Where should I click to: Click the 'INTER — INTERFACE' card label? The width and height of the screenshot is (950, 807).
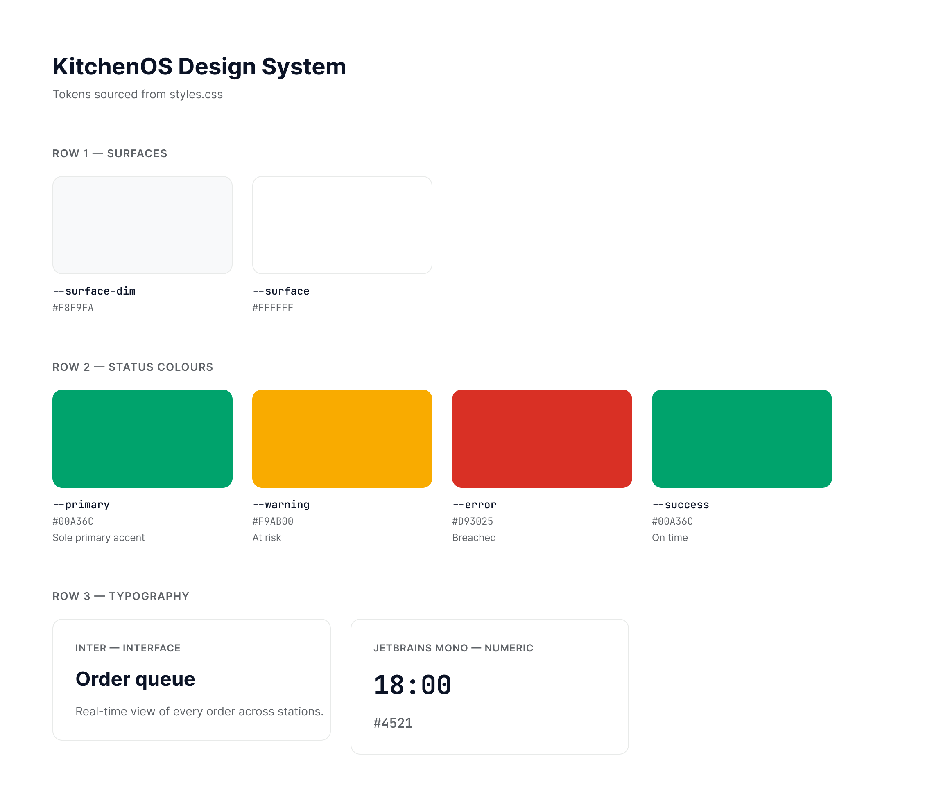pyautogui.click(x=128, y=648)
